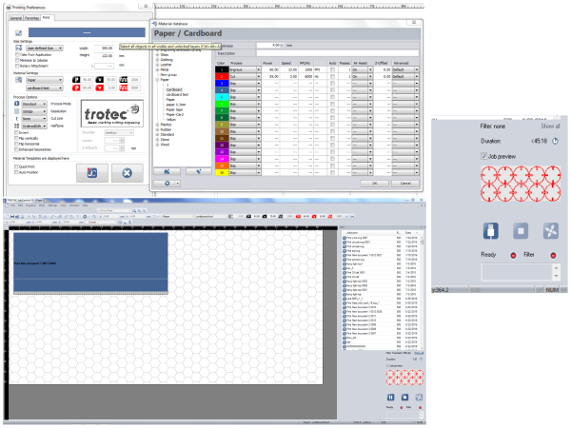Viewport: 571px width, 428px height.
Task: Click the Process Mode icon beside Standard
Action: coord(17,104)
